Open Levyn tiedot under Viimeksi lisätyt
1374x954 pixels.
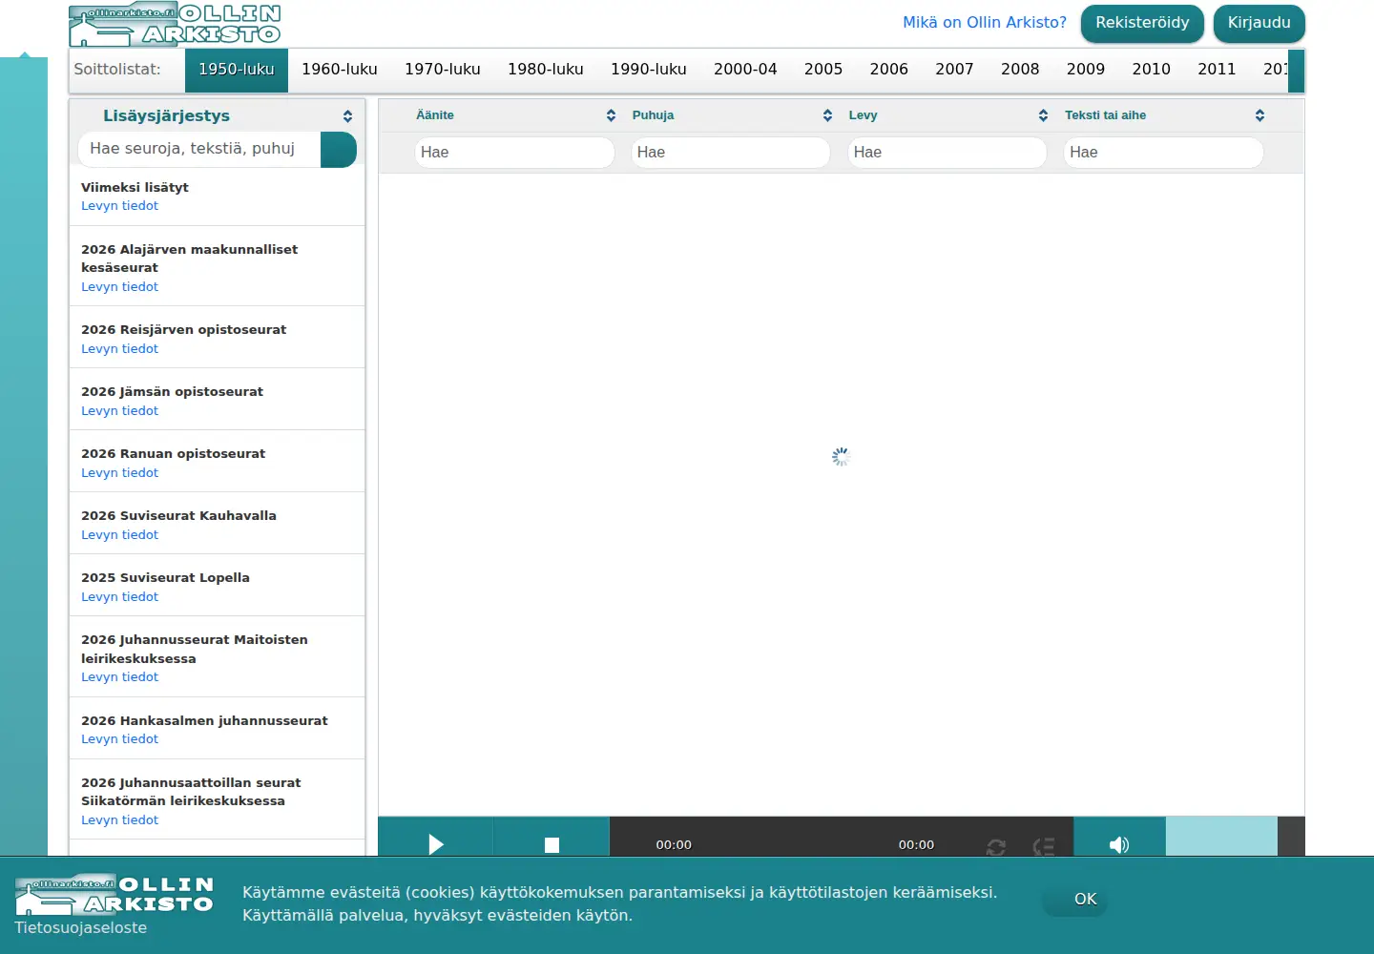[120, 206]
